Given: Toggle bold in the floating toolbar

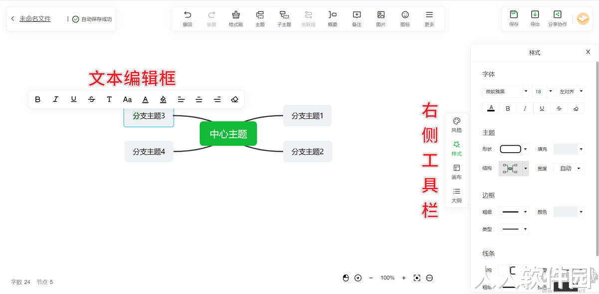Looking at the screenshot, I should coord(37,99).
